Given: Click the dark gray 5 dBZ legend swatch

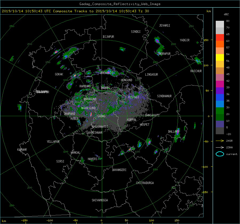Looking at the screenshot, I should click(220, 131).
